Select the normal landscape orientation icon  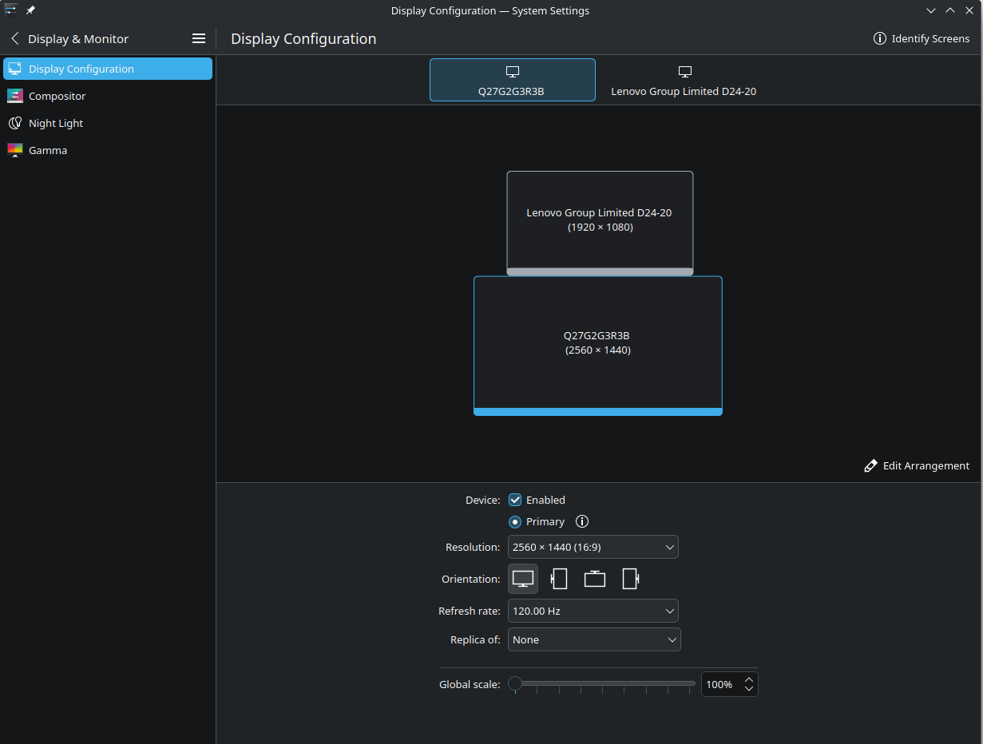coord(523,579)
